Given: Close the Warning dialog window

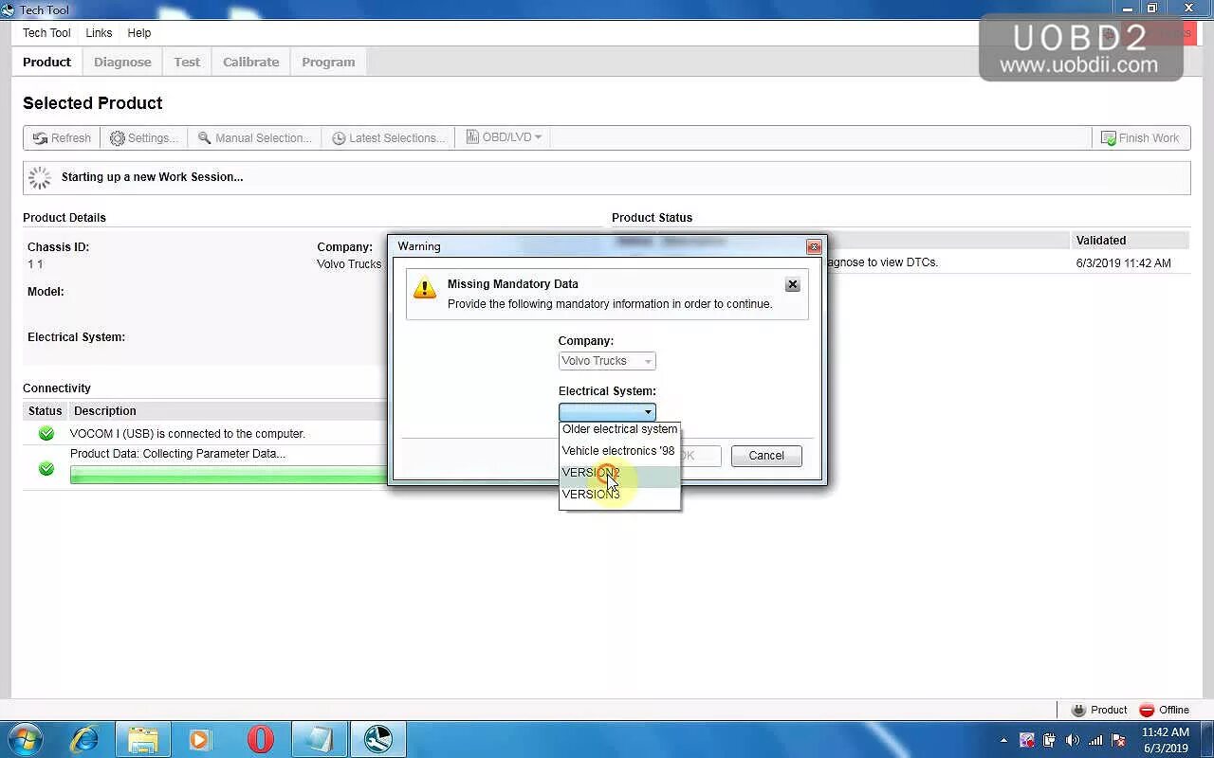Looking at the screenshot, I should point(814,246).
